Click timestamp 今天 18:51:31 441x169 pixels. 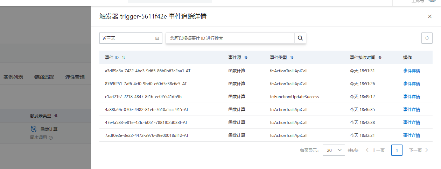click(362, 71)
